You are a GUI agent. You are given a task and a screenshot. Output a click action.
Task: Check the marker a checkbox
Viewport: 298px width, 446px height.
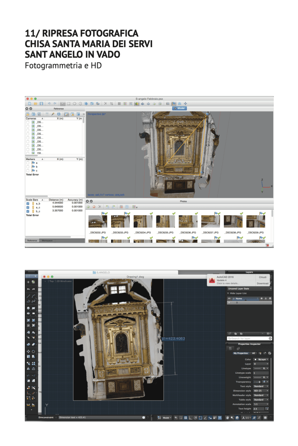click(28, 163)
